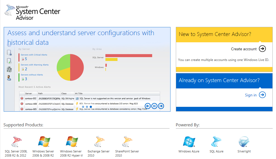Click the Silverlight icon
The image size is (276, 159).
(244, 142)
